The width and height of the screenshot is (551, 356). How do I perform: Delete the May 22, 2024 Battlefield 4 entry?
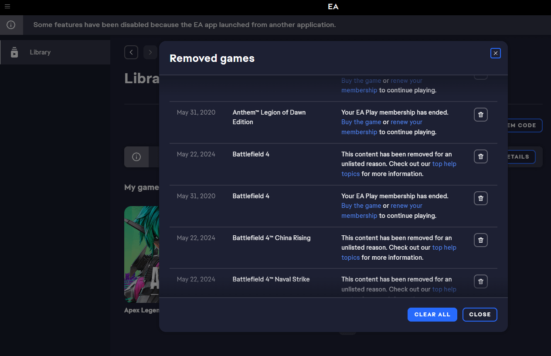(x=481, y=156)
